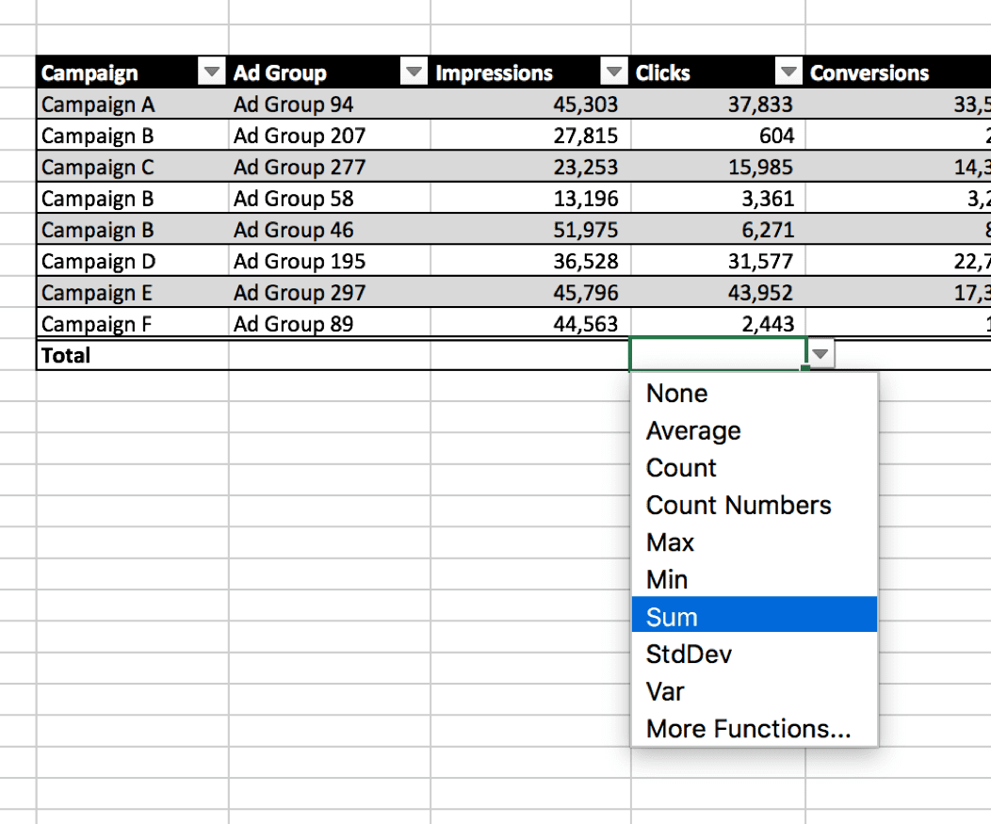Select the Ad Group 207 cell
991x824 pixels.
point(330,135)
